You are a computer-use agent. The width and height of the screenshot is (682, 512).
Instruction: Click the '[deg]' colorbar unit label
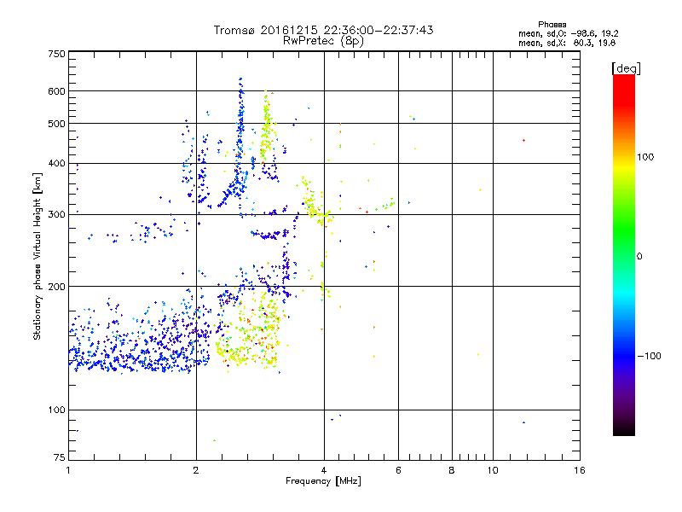point(626,68)
